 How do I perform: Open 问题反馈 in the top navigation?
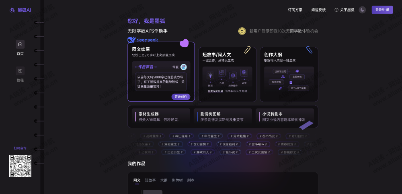point(318,10)
